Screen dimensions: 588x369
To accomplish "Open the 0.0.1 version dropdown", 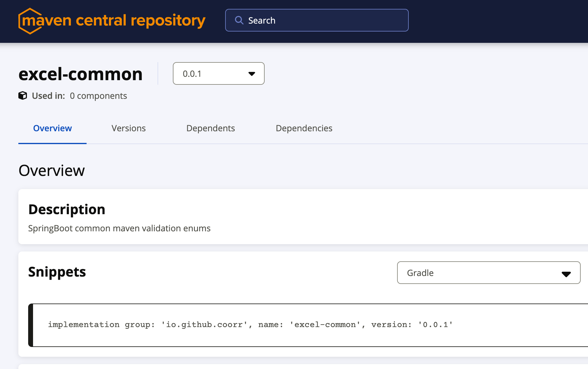I will 218,74.
